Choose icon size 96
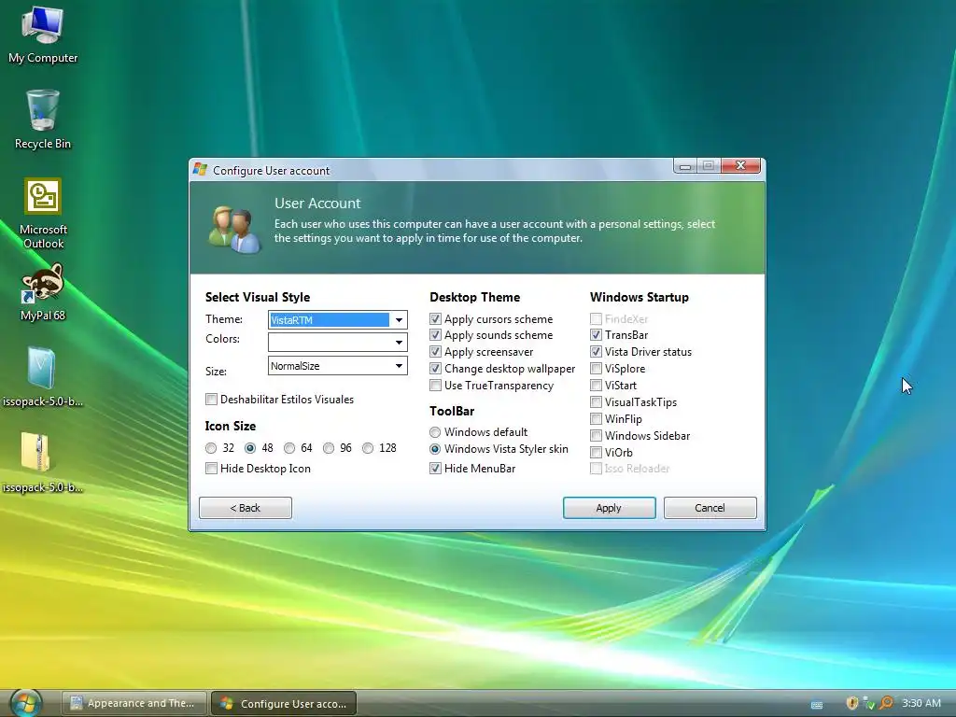Viewport: 956px width, 717px height. point(329,448)
